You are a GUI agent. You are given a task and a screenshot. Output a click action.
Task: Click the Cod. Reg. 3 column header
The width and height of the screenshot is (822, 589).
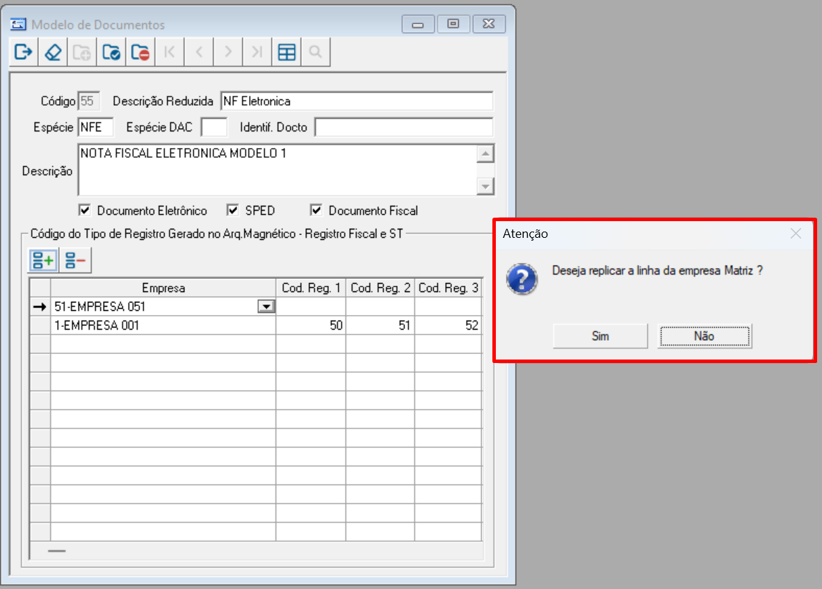point(449,288)
